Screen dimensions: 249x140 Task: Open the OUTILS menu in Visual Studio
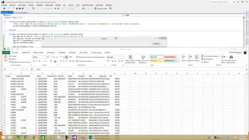tap(71, 5)
